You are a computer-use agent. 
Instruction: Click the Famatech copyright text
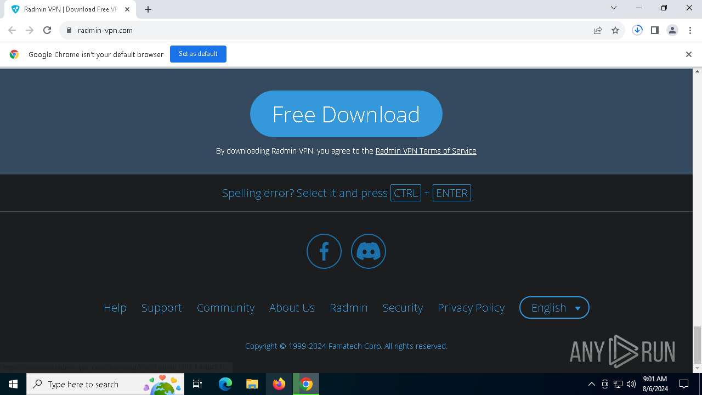[x=346, y=346]
